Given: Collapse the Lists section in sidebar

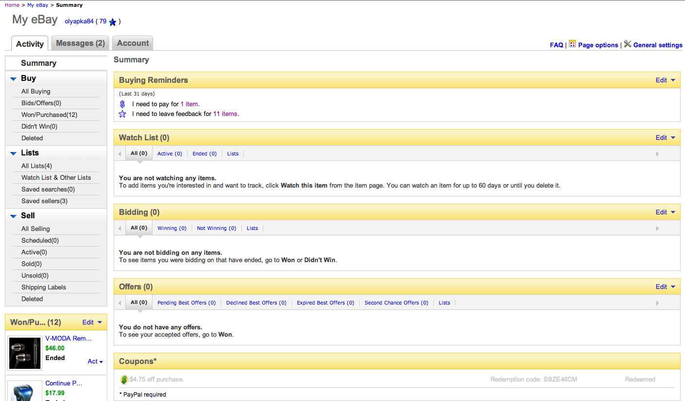Looking at the screenshot, I should pos(14,153).
